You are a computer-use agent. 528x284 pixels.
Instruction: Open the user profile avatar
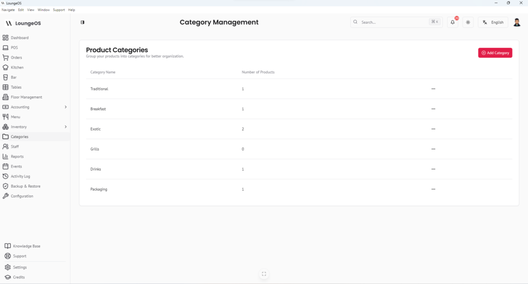click(x=517, y=22)
